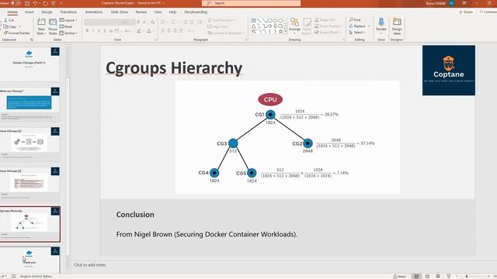The image size is (497, 279).
Task: Open the Storyboarding tab
Action: click(x=196, y=12)
